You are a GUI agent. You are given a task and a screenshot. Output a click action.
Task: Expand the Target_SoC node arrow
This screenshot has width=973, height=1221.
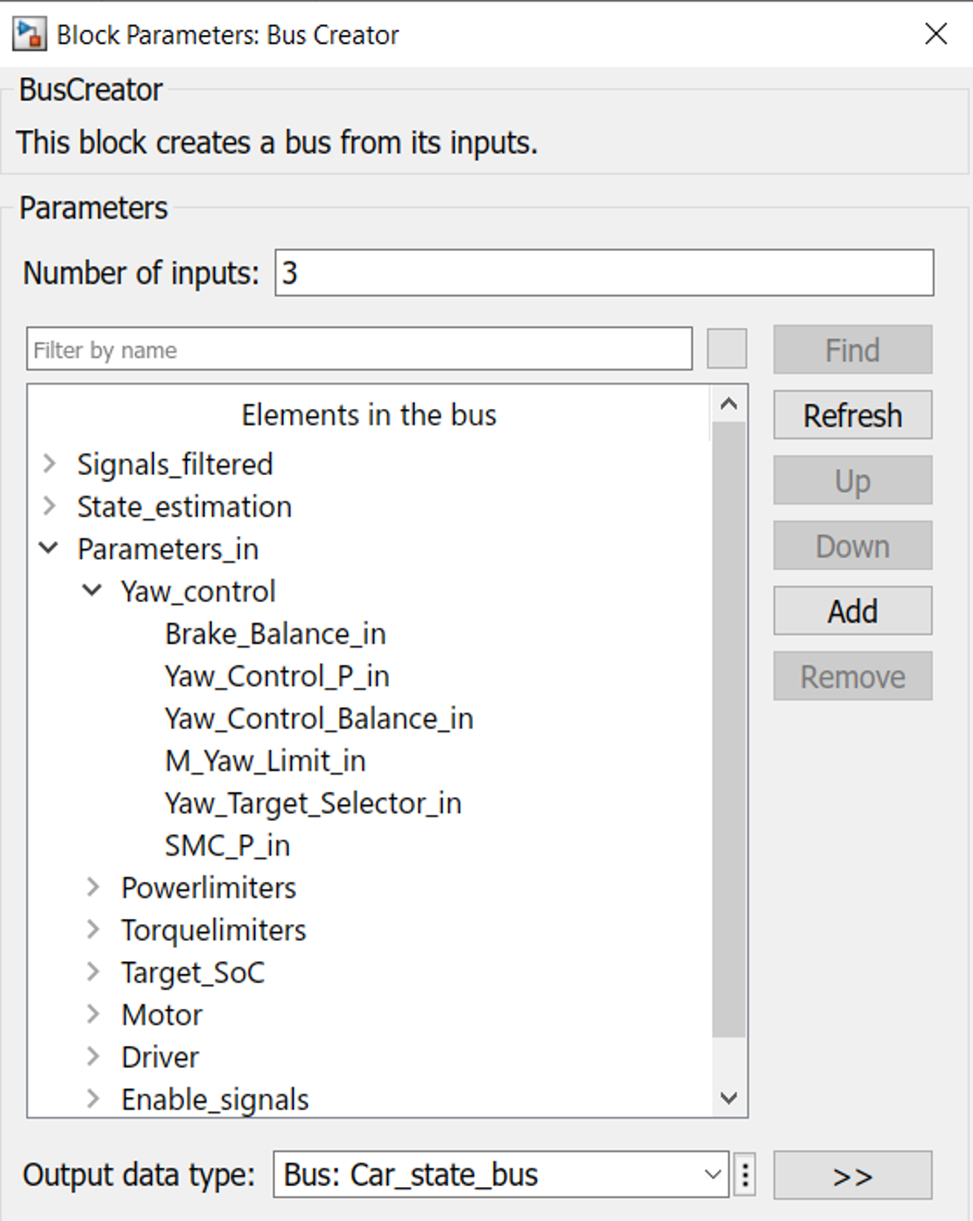click(93, 972)
